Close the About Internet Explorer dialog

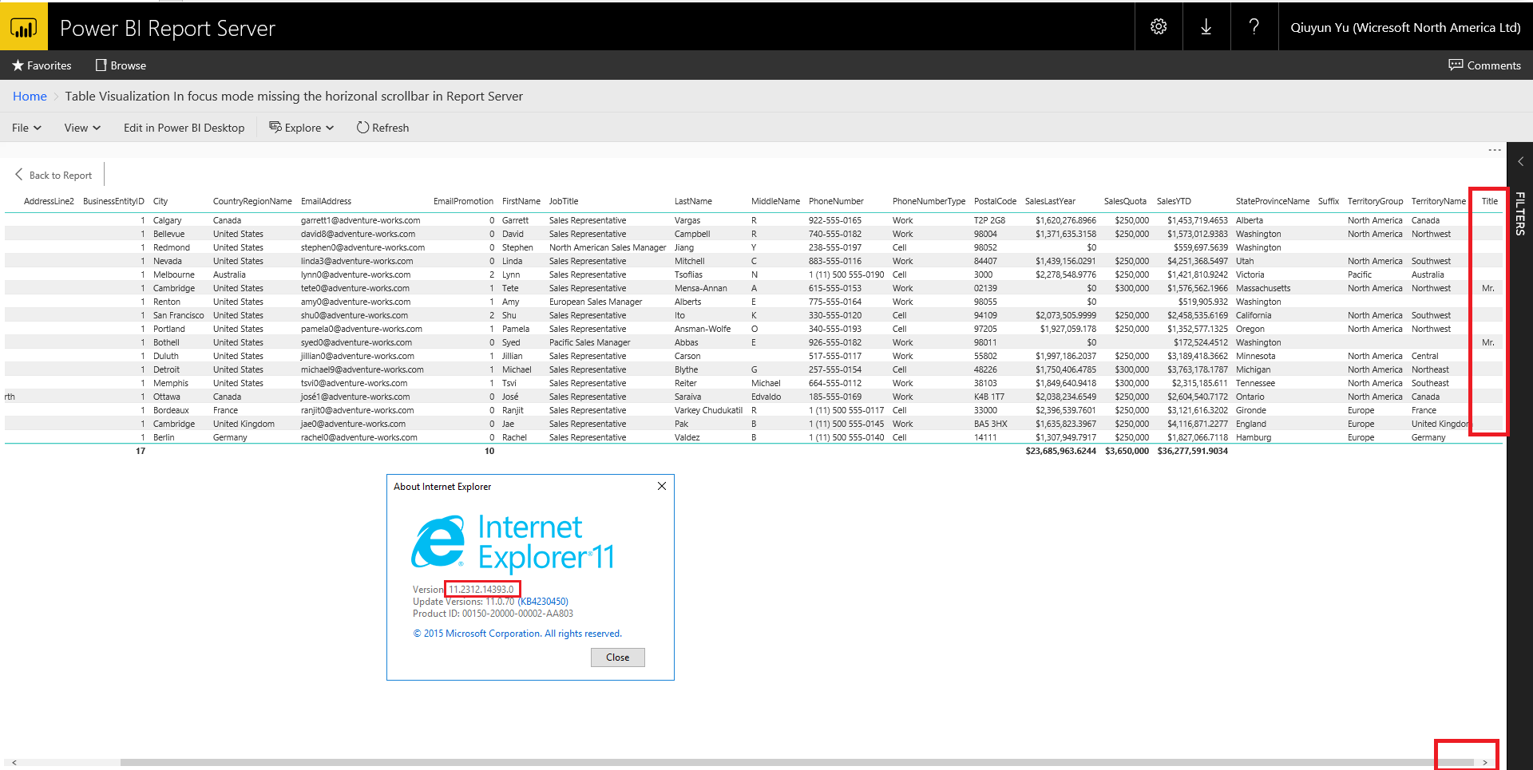[617, 657]
